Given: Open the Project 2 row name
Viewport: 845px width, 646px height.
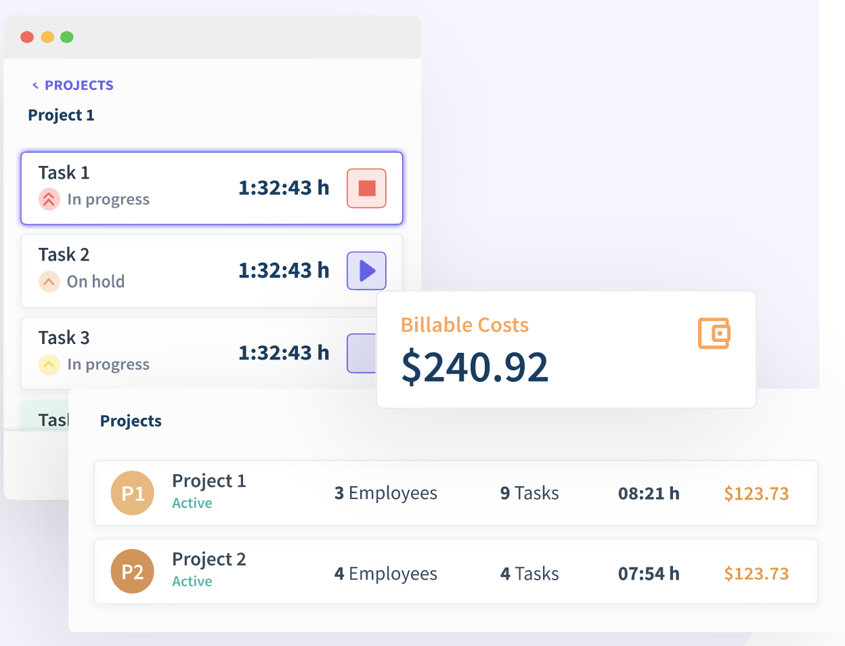Looking at the screenshot, I should [209, 559].
